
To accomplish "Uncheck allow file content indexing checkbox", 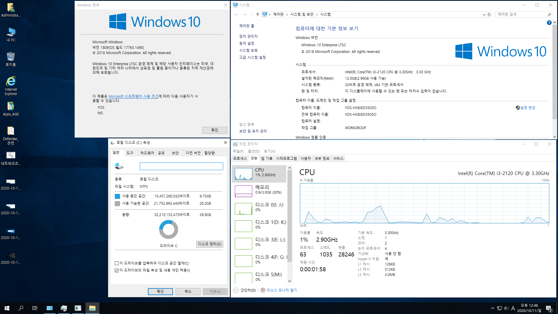I will coord(117,270).
